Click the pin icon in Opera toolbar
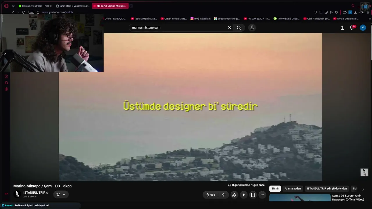This screenshot has width=372, height=209. click(x=316, y=12)
